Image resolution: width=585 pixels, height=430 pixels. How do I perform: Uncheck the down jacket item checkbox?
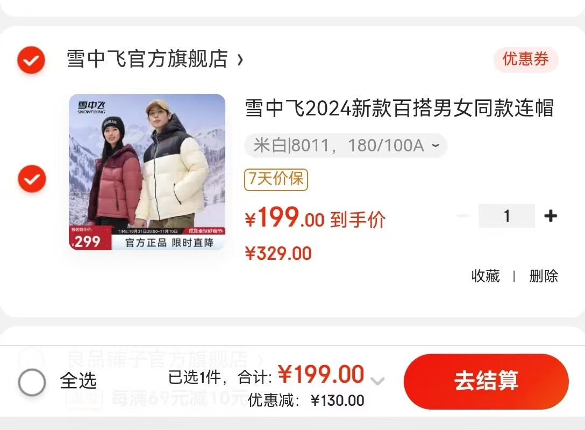click(x=32, y=179)
